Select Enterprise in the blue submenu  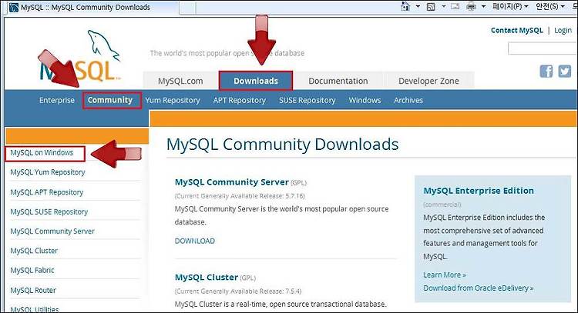57,100
